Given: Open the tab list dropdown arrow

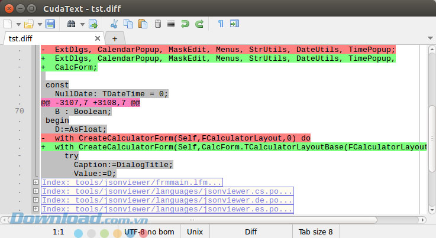Looking at the screenshot, I should pyautogui.click(x=430, y=38).
